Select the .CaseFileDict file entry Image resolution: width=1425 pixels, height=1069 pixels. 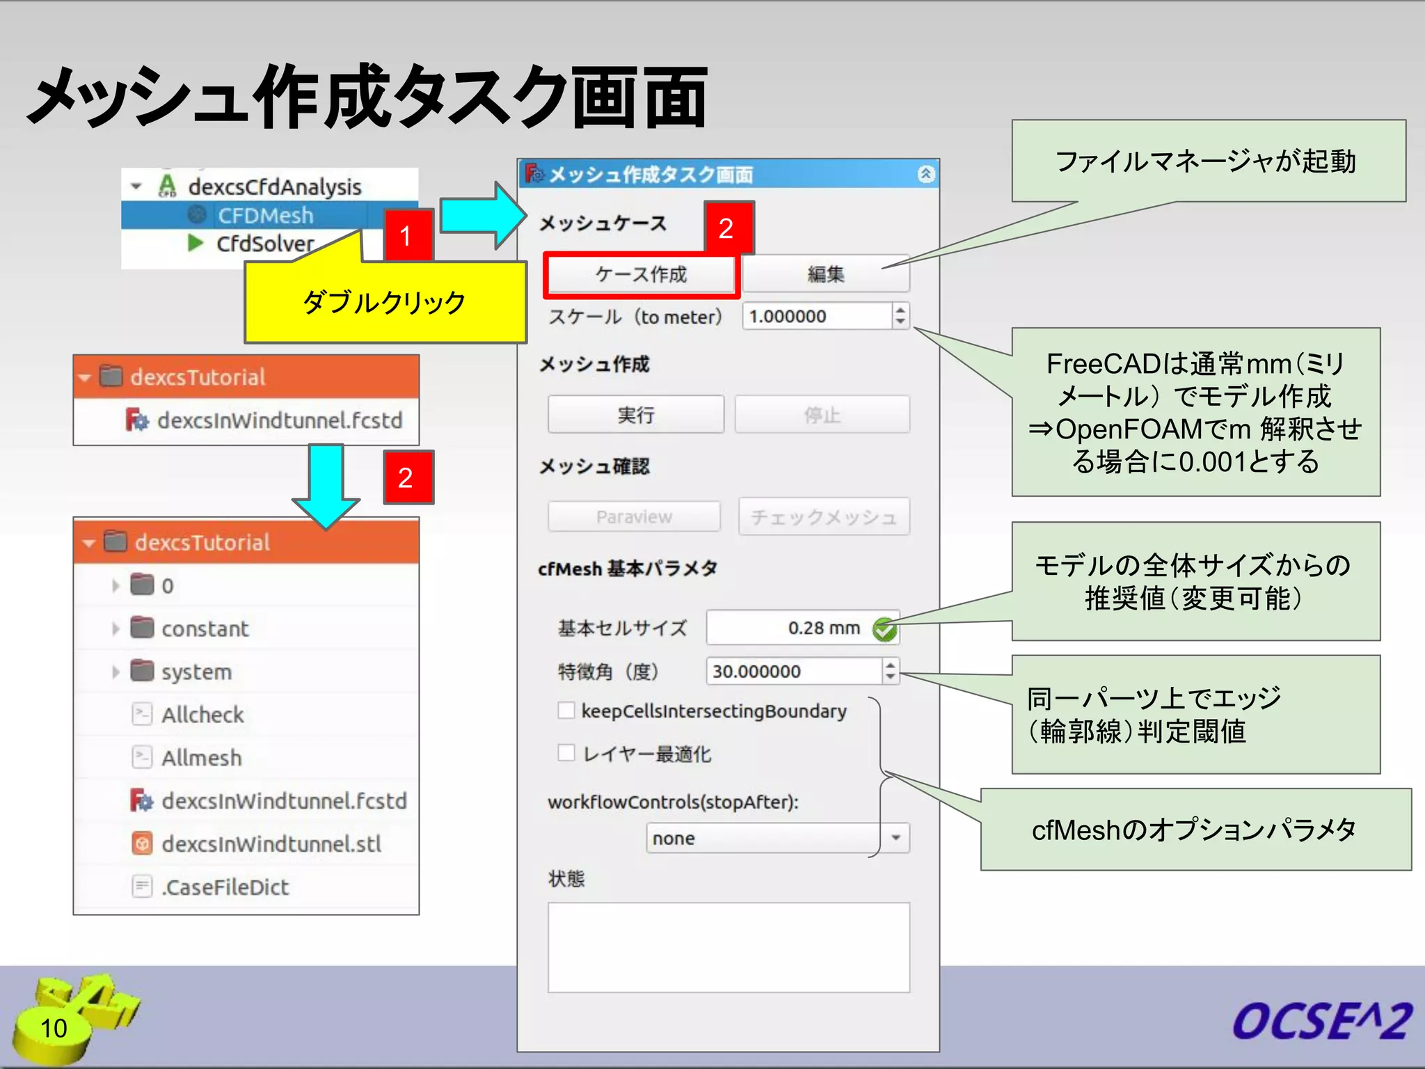[x=224, y=887]
